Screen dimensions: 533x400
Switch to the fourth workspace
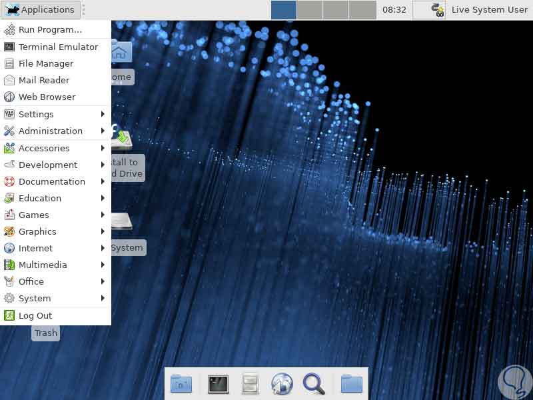coord(362,10)
